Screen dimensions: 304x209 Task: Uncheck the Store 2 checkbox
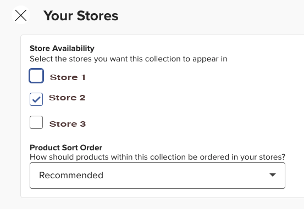click(36, 99)
